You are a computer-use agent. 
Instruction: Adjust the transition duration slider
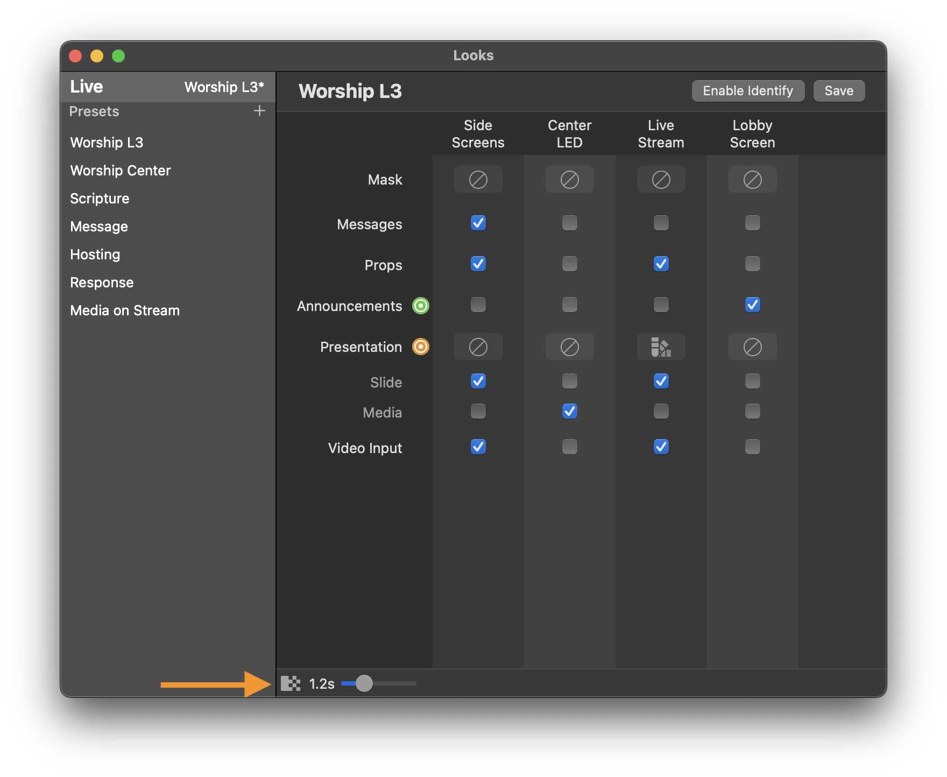[378, 683]
